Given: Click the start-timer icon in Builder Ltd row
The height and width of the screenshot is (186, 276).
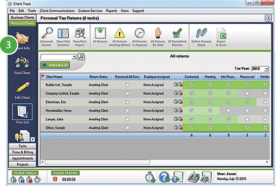Looking at the screenshot, I should 176,85.
